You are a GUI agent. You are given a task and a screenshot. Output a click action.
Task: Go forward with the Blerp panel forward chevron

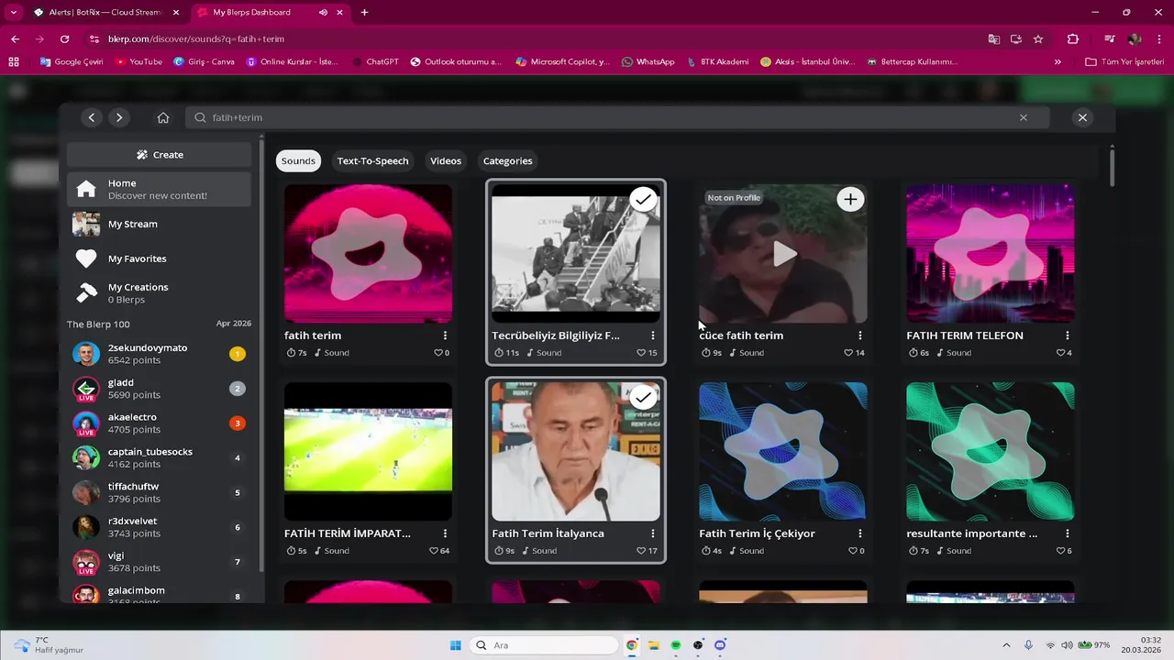(119, 117)
